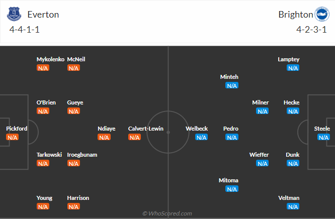This screenshot has height=219, width=335.
Task: Select the Everton team name
Action: pyautogui.click(x=43, y=15)
